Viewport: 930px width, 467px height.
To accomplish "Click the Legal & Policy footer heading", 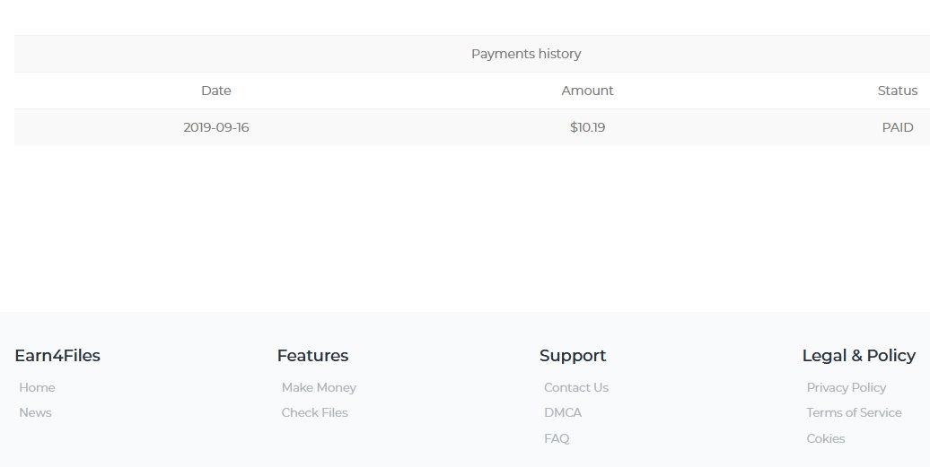I will point(859,356).
